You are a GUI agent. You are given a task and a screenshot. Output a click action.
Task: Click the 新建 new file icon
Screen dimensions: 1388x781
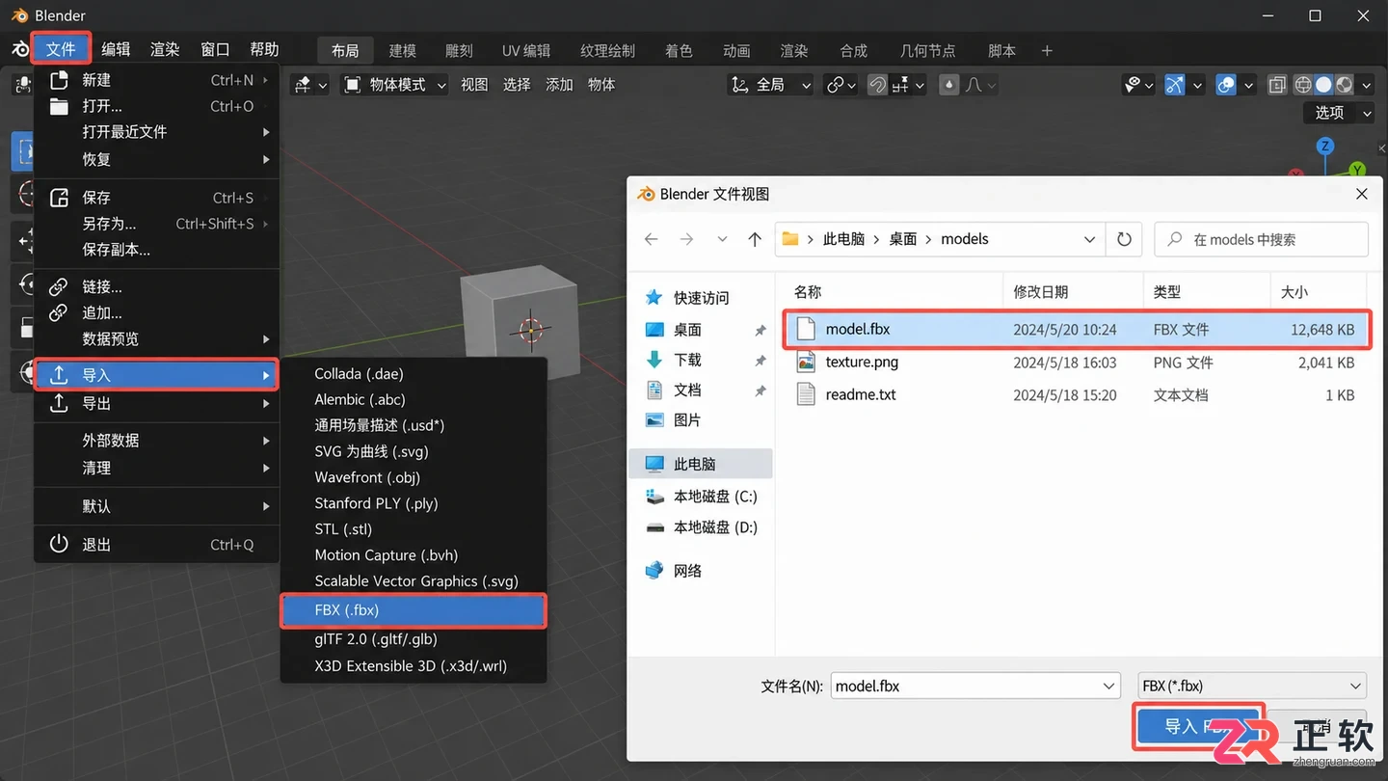pos(59,80)
